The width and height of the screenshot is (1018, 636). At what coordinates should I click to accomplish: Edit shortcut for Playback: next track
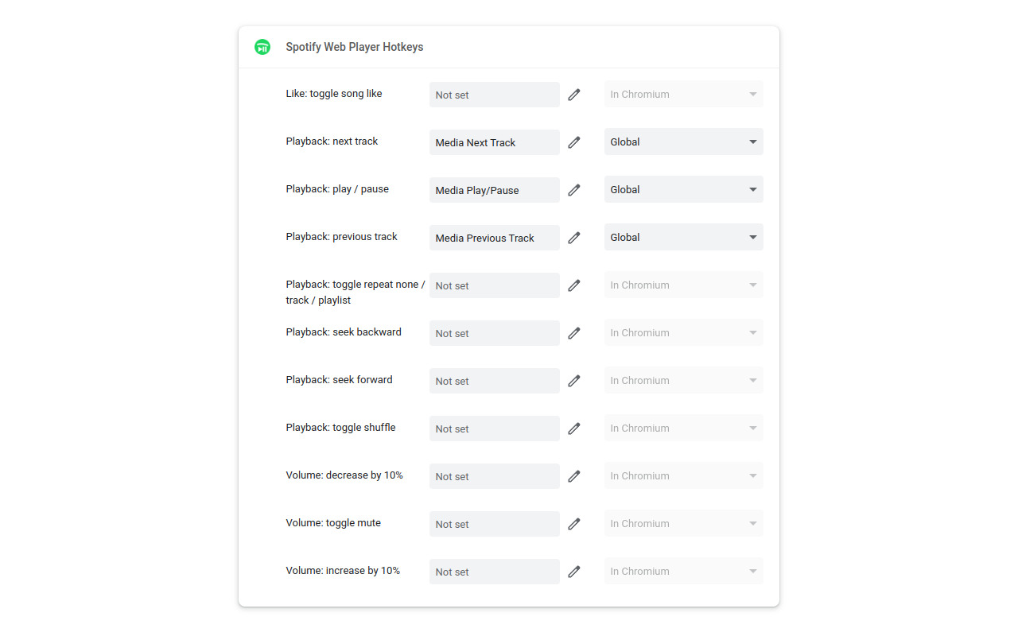point(574,142)
